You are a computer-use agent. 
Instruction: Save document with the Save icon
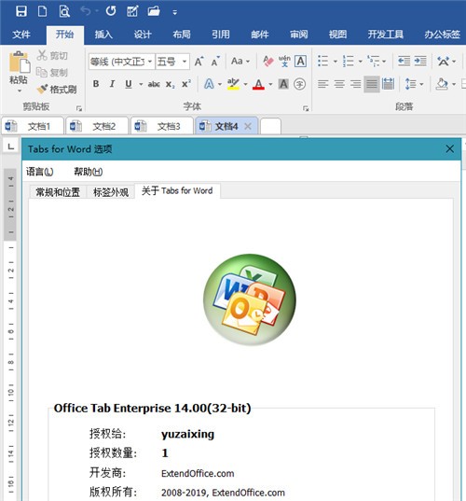point(21,11)
